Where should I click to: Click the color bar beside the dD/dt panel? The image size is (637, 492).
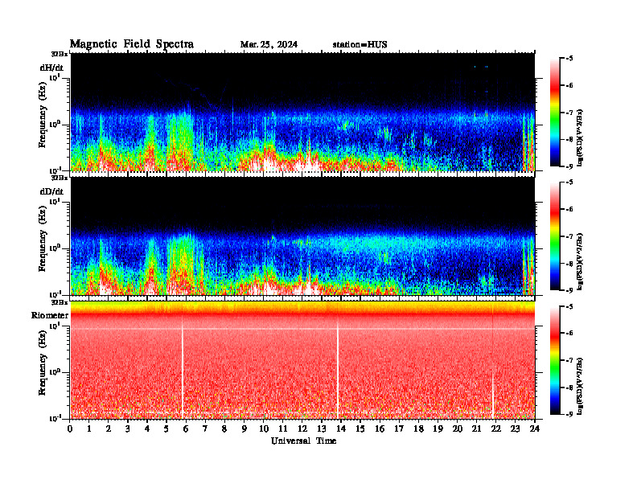pyautogui.click(x=555, y=236)
